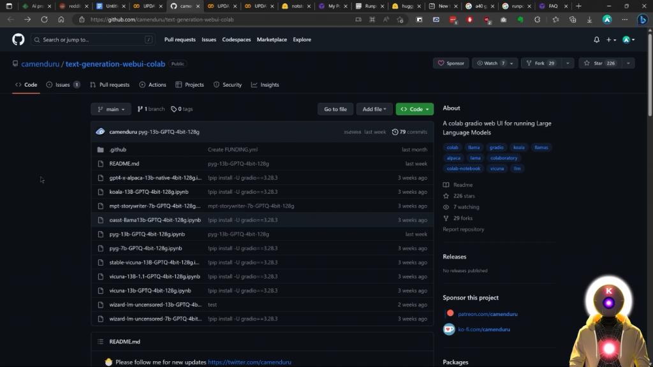Screen dimensions: 653x367
Task: Open browser extensions puzzle icon
Action: pyautogui.click(x=537, y=20)
